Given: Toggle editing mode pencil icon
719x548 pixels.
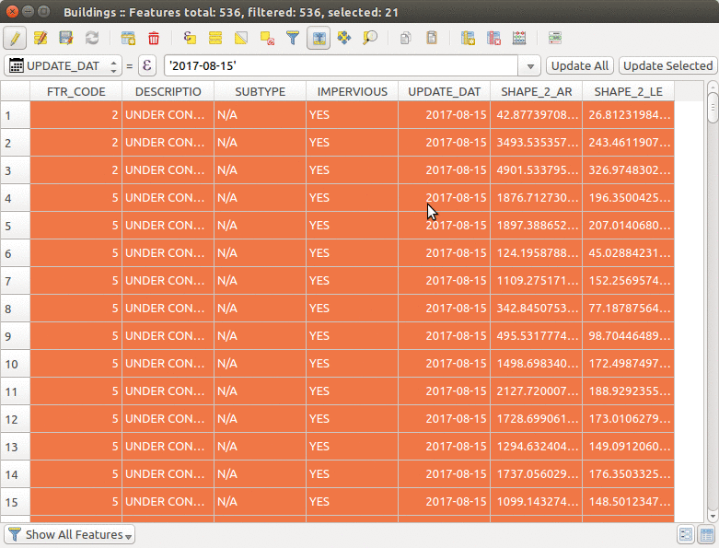Looking at the screenshot, I should (x=15, y=38).
